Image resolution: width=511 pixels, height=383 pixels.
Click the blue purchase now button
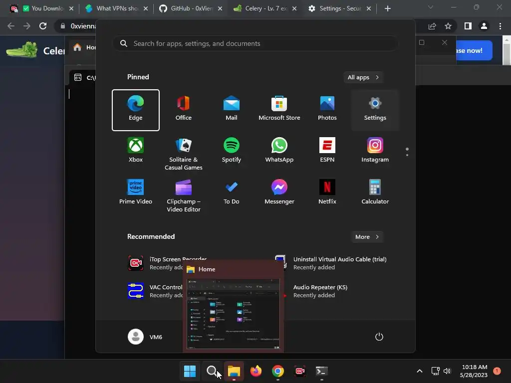coord(474,50)
